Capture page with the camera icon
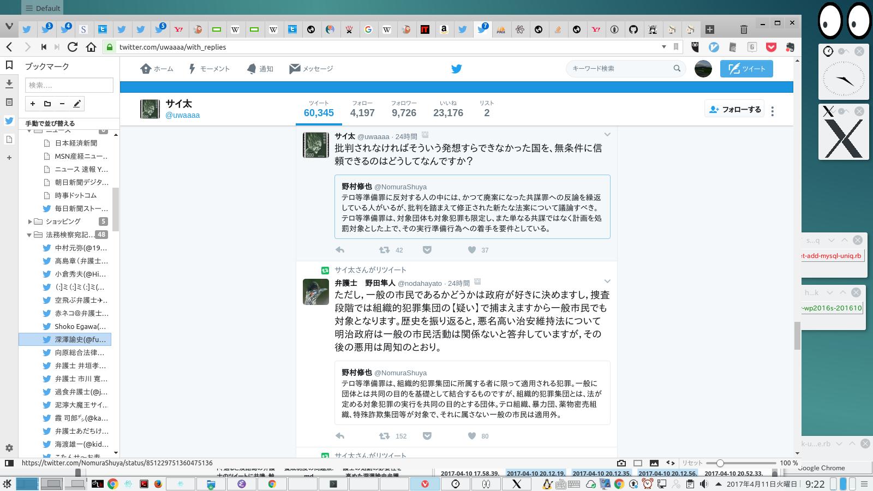 pyautogui.click(x=621, y=463)
